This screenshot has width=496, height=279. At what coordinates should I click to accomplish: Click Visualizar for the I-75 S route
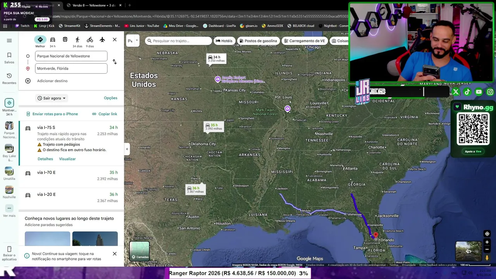[67, 159]
